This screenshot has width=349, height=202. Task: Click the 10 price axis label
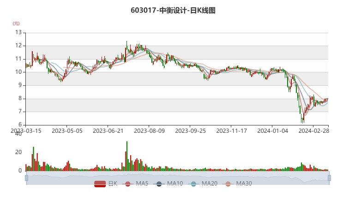coord(18,72)
